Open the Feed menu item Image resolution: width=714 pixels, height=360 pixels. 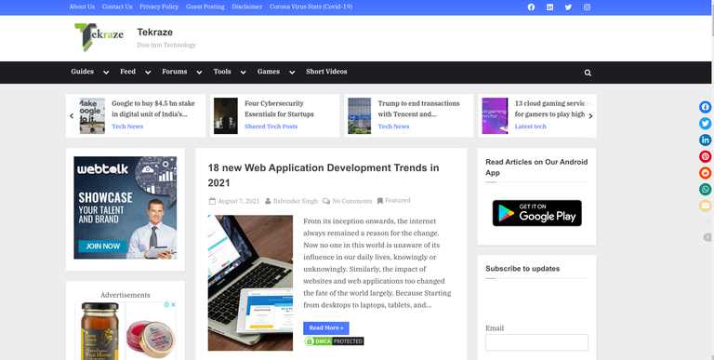pos(128,72)
